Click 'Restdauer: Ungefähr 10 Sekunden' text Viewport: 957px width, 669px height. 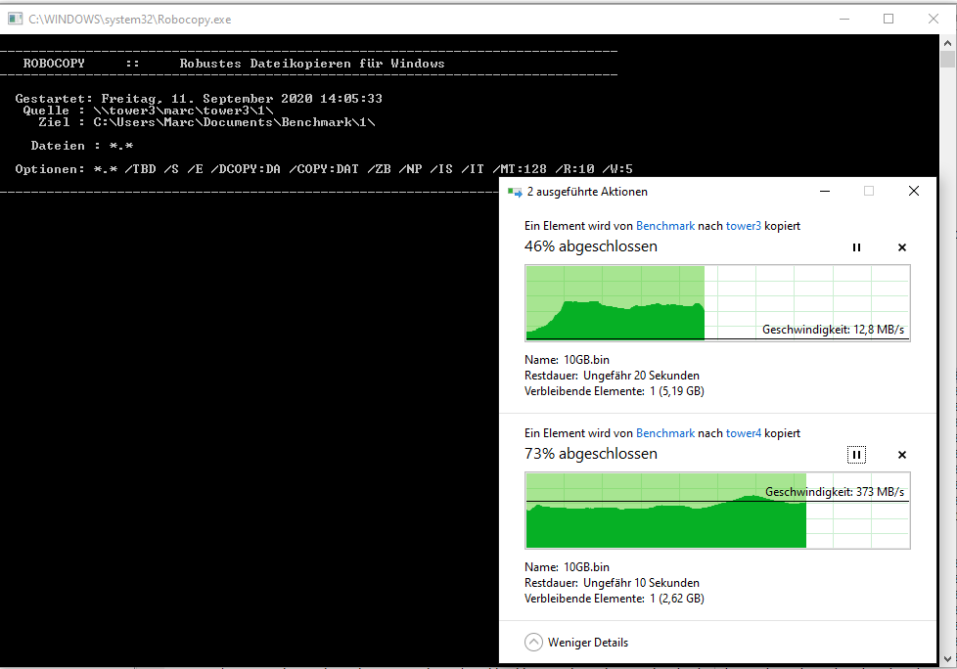612,583
